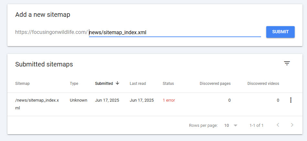Sort by the Submitted column header
Image resolution: width=307 pixels, height=141 pixels.
(104, 84)
